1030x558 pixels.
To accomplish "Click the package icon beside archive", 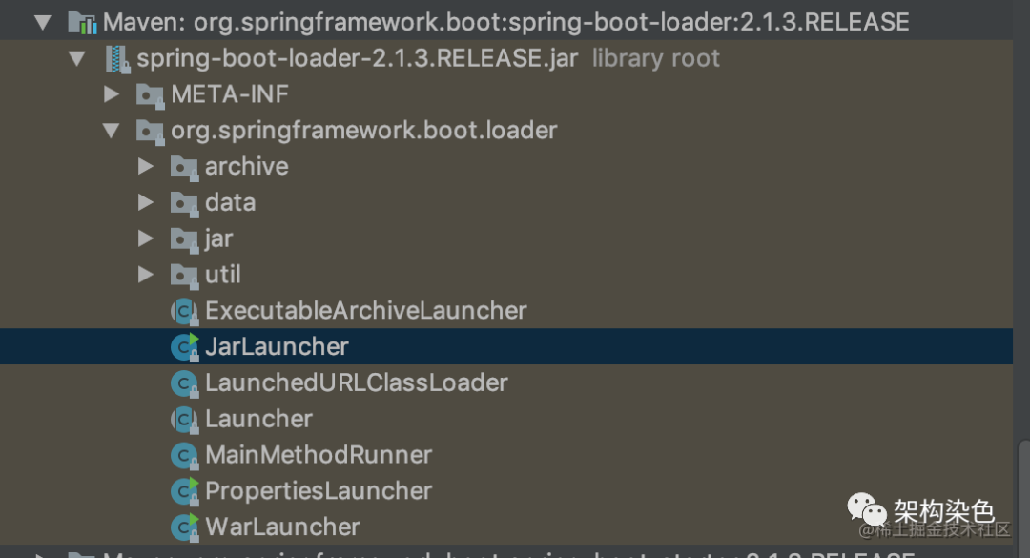I will pyautogui.click(x=184, y=166).
